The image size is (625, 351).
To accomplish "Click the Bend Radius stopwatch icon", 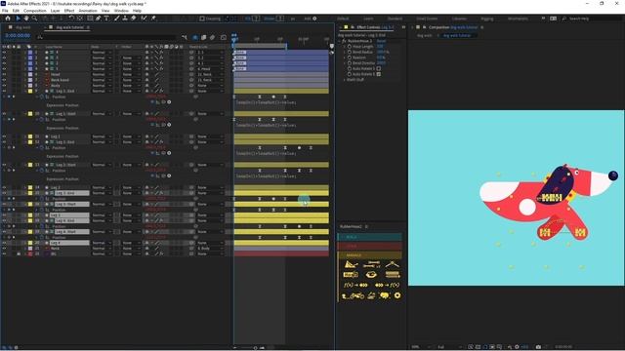I will (x=350, y=52).
